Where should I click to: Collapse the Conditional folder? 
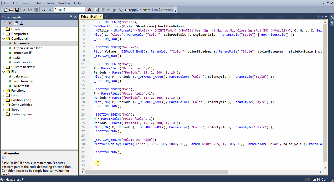coord(3,39)
